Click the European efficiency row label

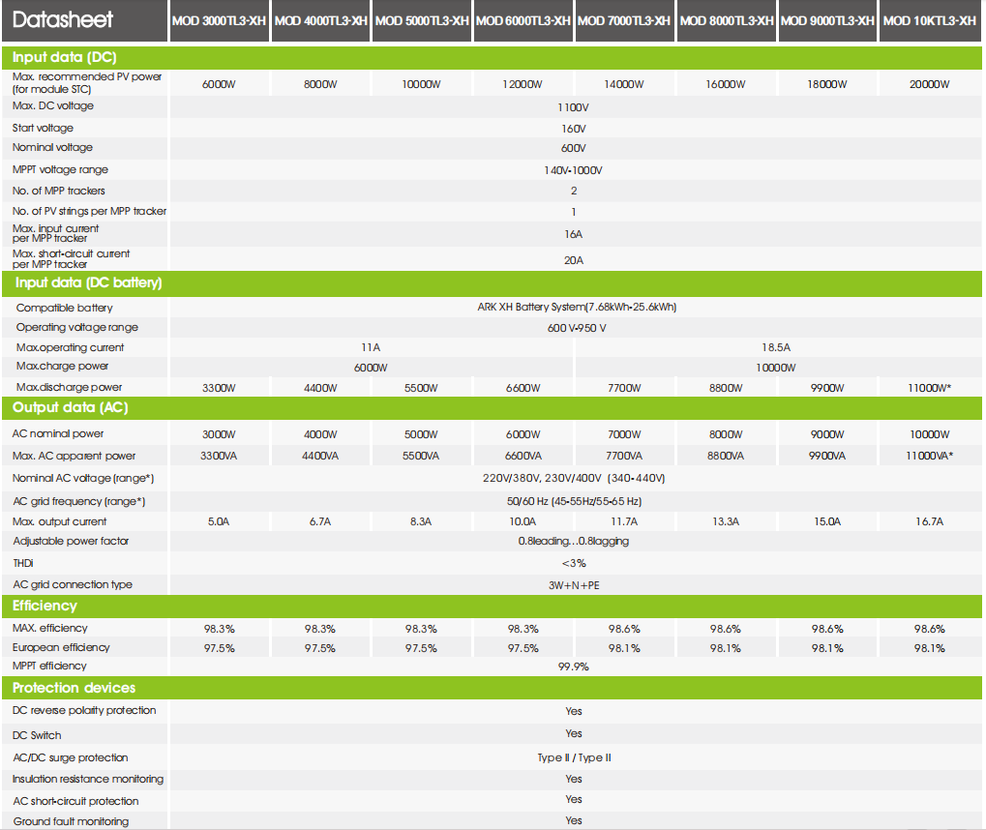tap(60, 647)
